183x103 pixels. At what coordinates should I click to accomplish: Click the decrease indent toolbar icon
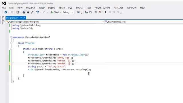click(x=86, y=12)
